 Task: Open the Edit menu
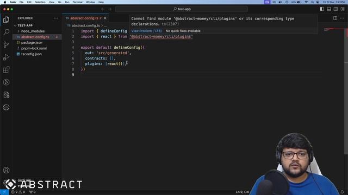click(x=29, y=2)
